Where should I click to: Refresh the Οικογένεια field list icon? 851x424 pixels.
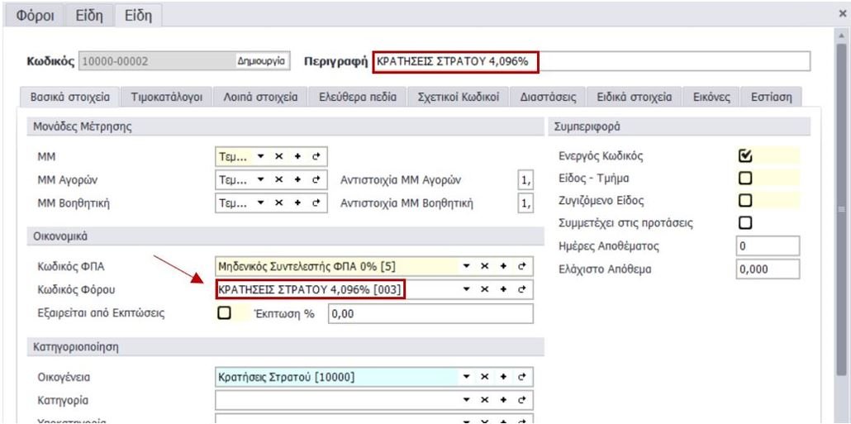[521, 378]
